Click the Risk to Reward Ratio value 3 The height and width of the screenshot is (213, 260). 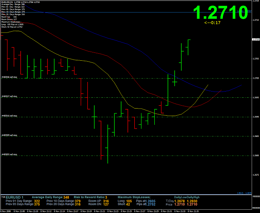106,197
